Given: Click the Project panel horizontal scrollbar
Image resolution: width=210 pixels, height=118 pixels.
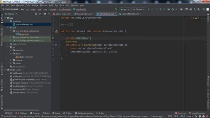Looking at the screenshot, I should [22, 110].
